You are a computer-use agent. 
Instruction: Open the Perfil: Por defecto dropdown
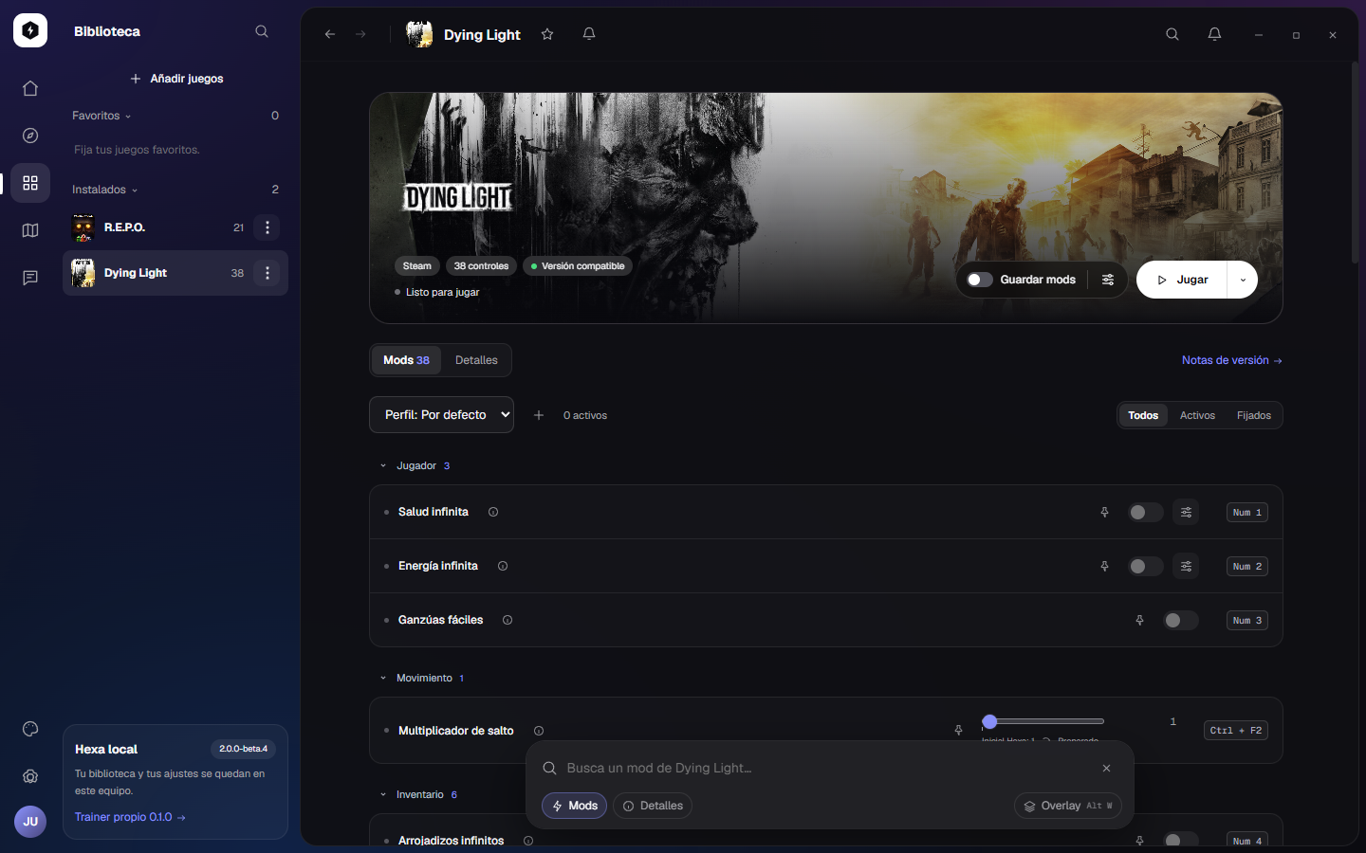441,415
